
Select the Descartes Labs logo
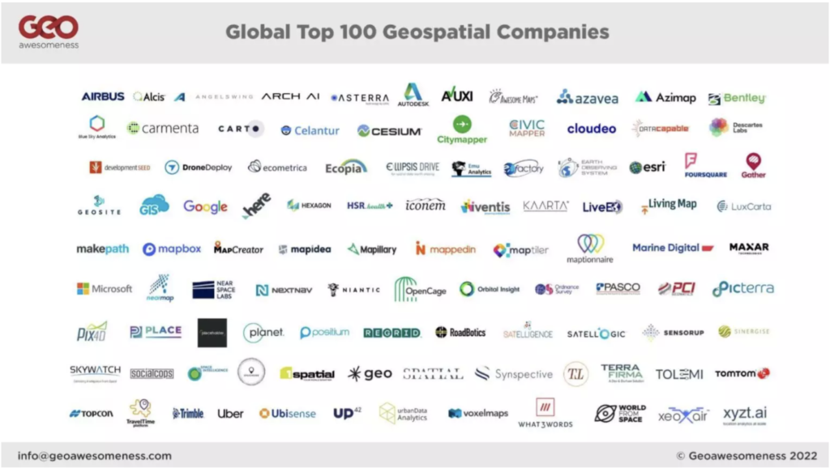[736, 127]
